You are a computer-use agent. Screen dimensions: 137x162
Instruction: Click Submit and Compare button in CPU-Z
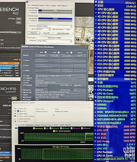point(63,33)
